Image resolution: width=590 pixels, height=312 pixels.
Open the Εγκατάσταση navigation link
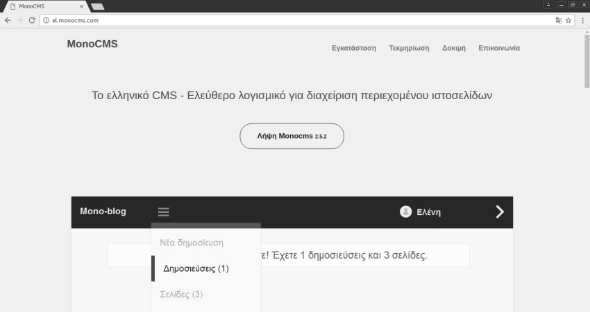[x=354, y=49]
